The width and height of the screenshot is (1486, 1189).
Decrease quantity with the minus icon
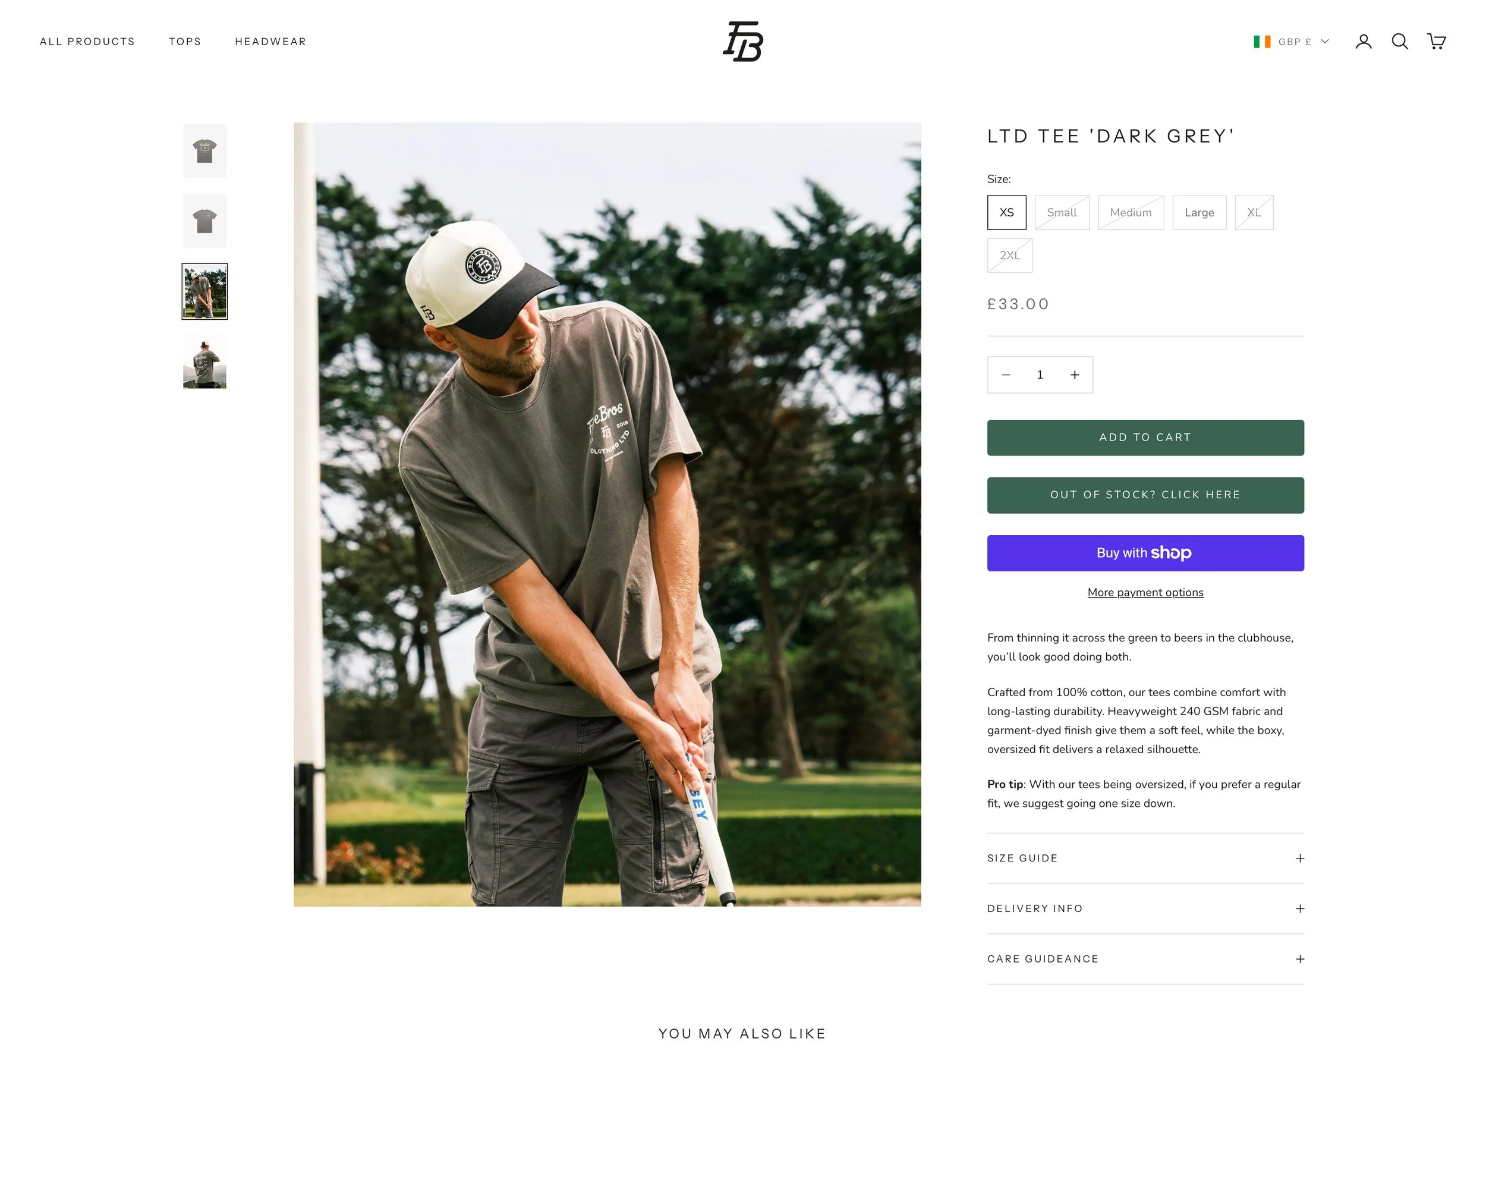tap(1006, 375)
